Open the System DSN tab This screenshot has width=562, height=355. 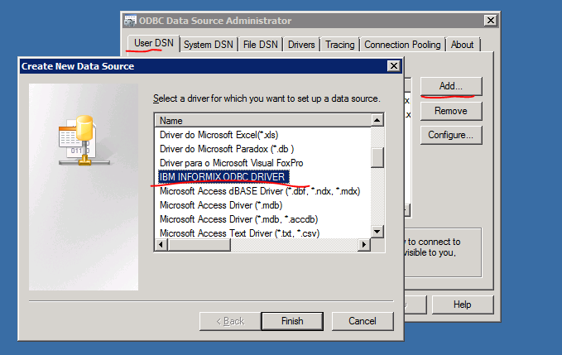click(x=209, y=45)
